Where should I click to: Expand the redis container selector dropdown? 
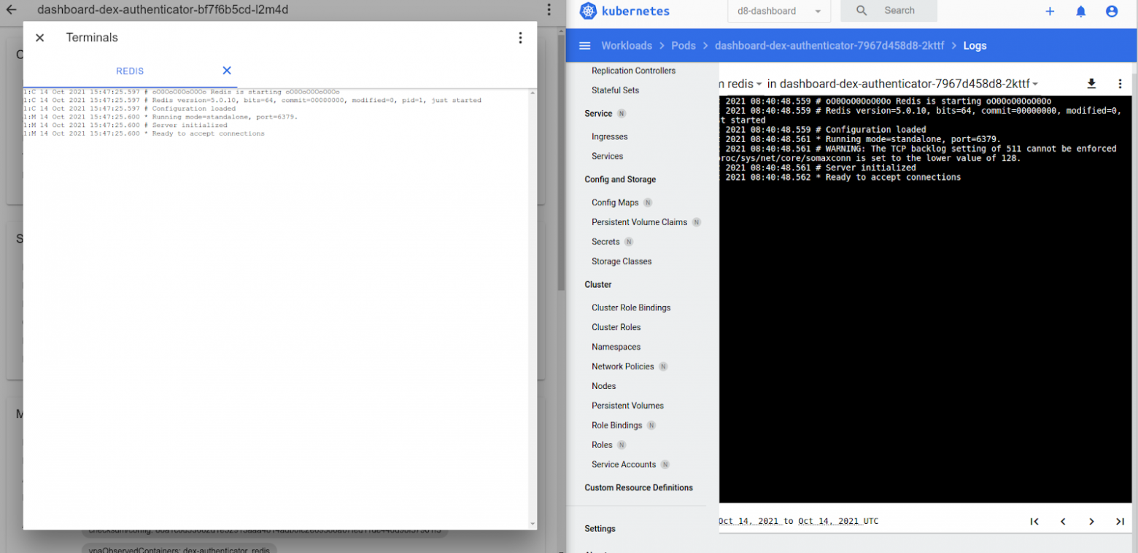[759, 85]
